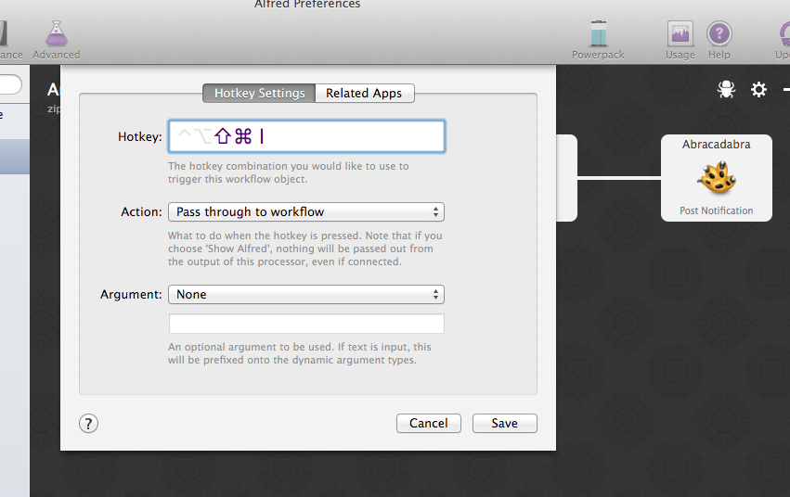The image size is (790, 497).
Task: Switch to the Related Apps tab
Action: (364, 93)
